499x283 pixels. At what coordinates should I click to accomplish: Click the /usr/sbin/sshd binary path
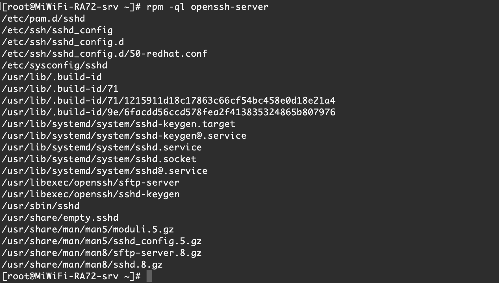[x=41, y=206]
